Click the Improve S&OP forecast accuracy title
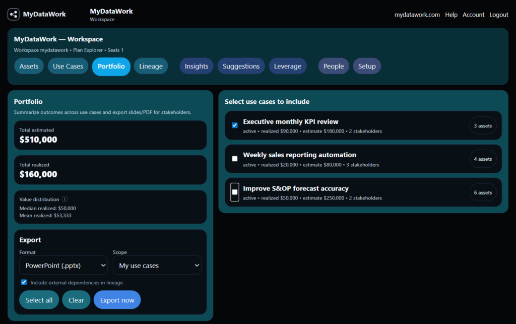Screen dimensions: 516x324 pyautogui.click(x=295, y=188)
